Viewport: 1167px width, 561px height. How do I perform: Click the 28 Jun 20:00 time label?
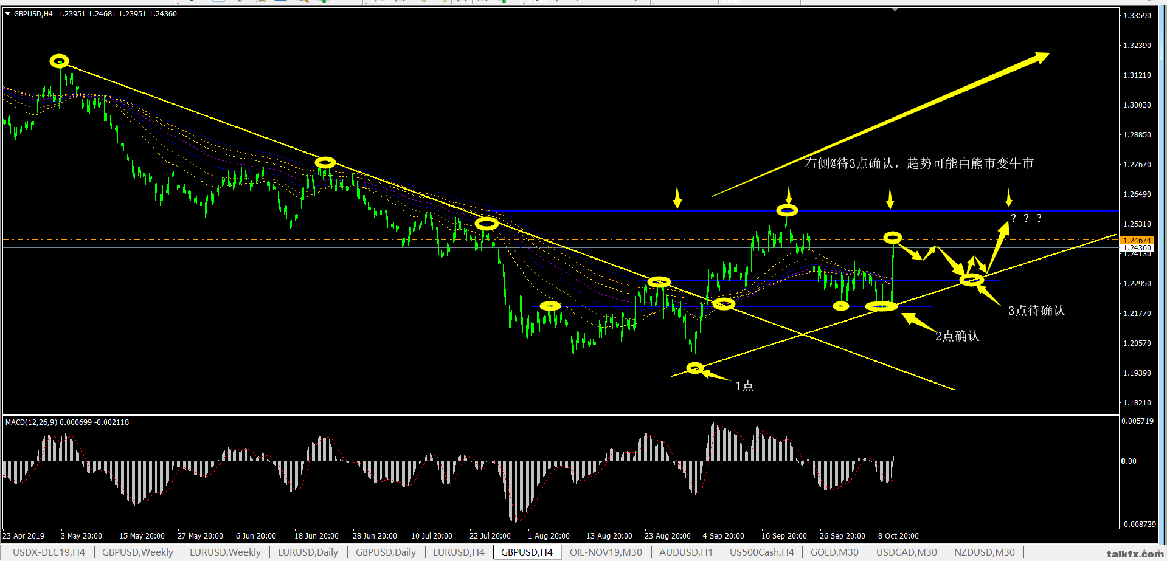[375, 535]
